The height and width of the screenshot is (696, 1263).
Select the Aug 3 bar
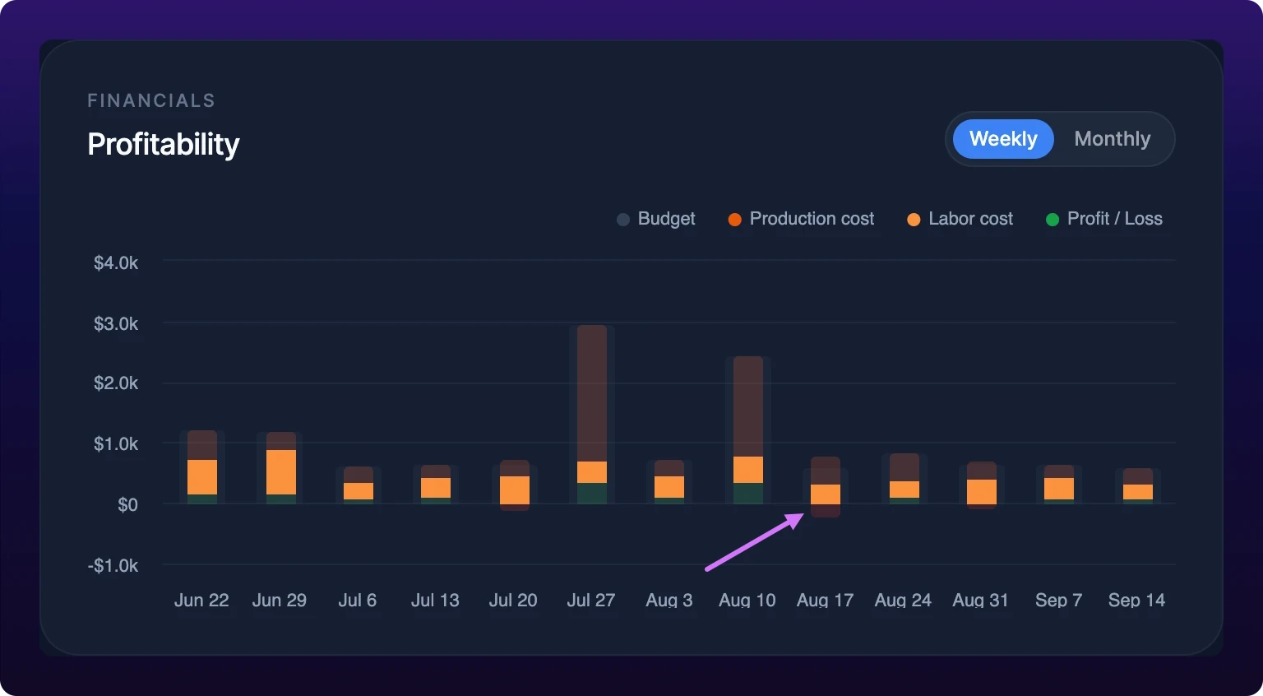click(669, 482)
